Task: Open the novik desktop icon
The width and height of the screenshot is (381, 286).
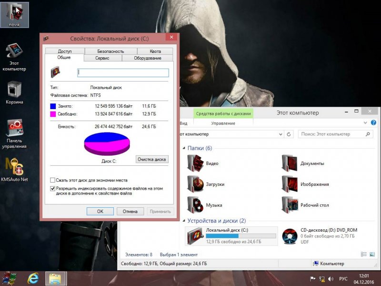Action: pos(14,15)
